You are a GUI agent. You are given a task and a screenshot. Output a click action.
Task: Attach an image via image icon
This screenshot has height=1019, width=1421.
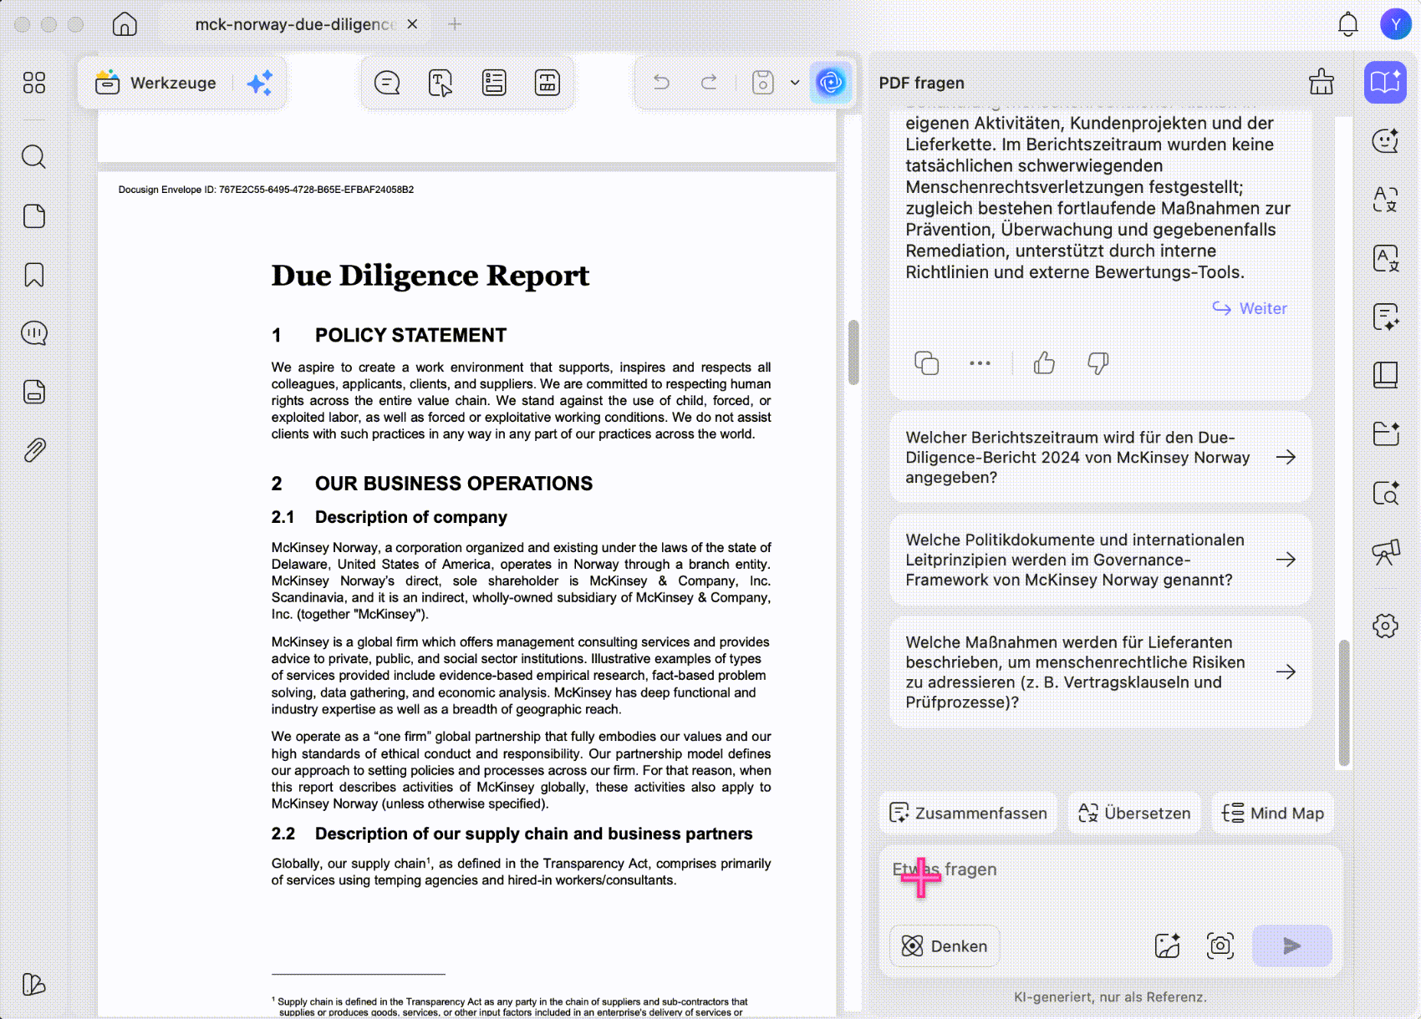tap(1167, 945)
